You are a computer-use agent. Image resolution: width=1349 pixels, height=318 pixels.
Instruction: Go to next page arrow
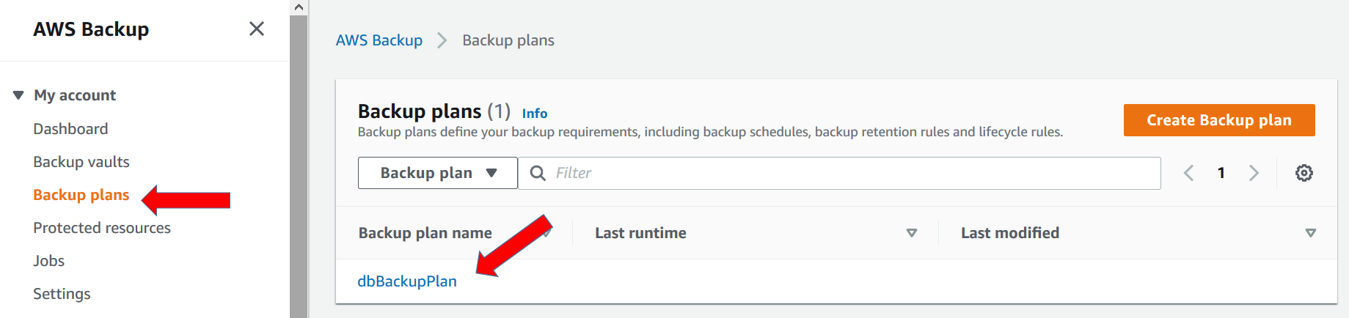1254,173
